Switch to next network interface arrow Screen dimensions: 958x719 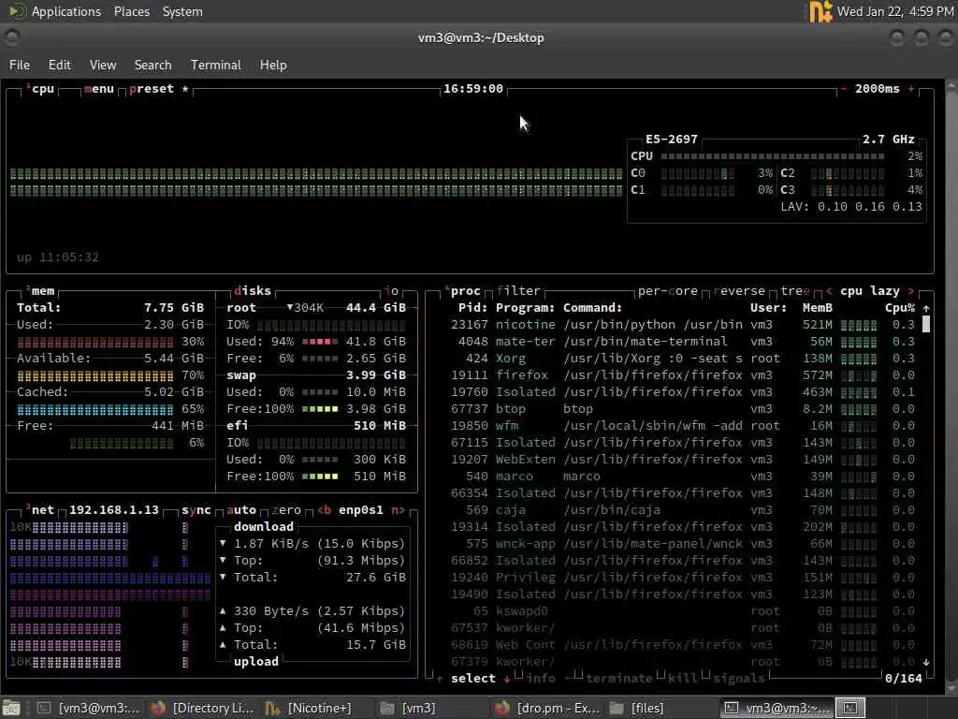coord(398,510)
